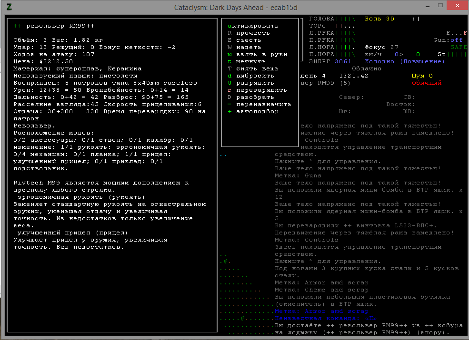Choose 'выбросить' to drop item

[251, 76]
